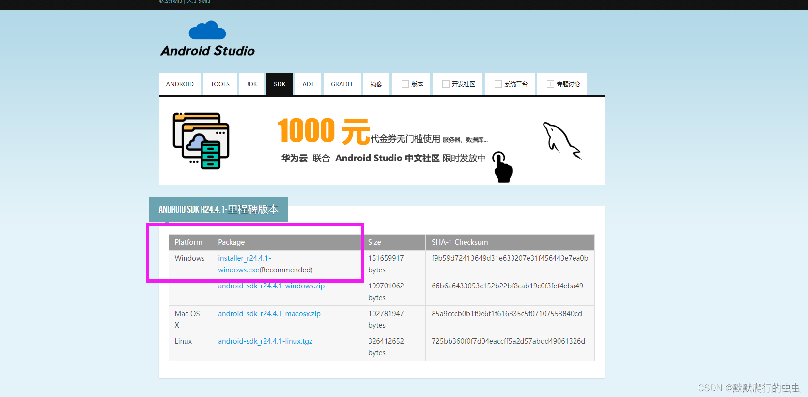808x397 pixels.
Task: Switch to the JDK tab
Action: coord(251,84)
